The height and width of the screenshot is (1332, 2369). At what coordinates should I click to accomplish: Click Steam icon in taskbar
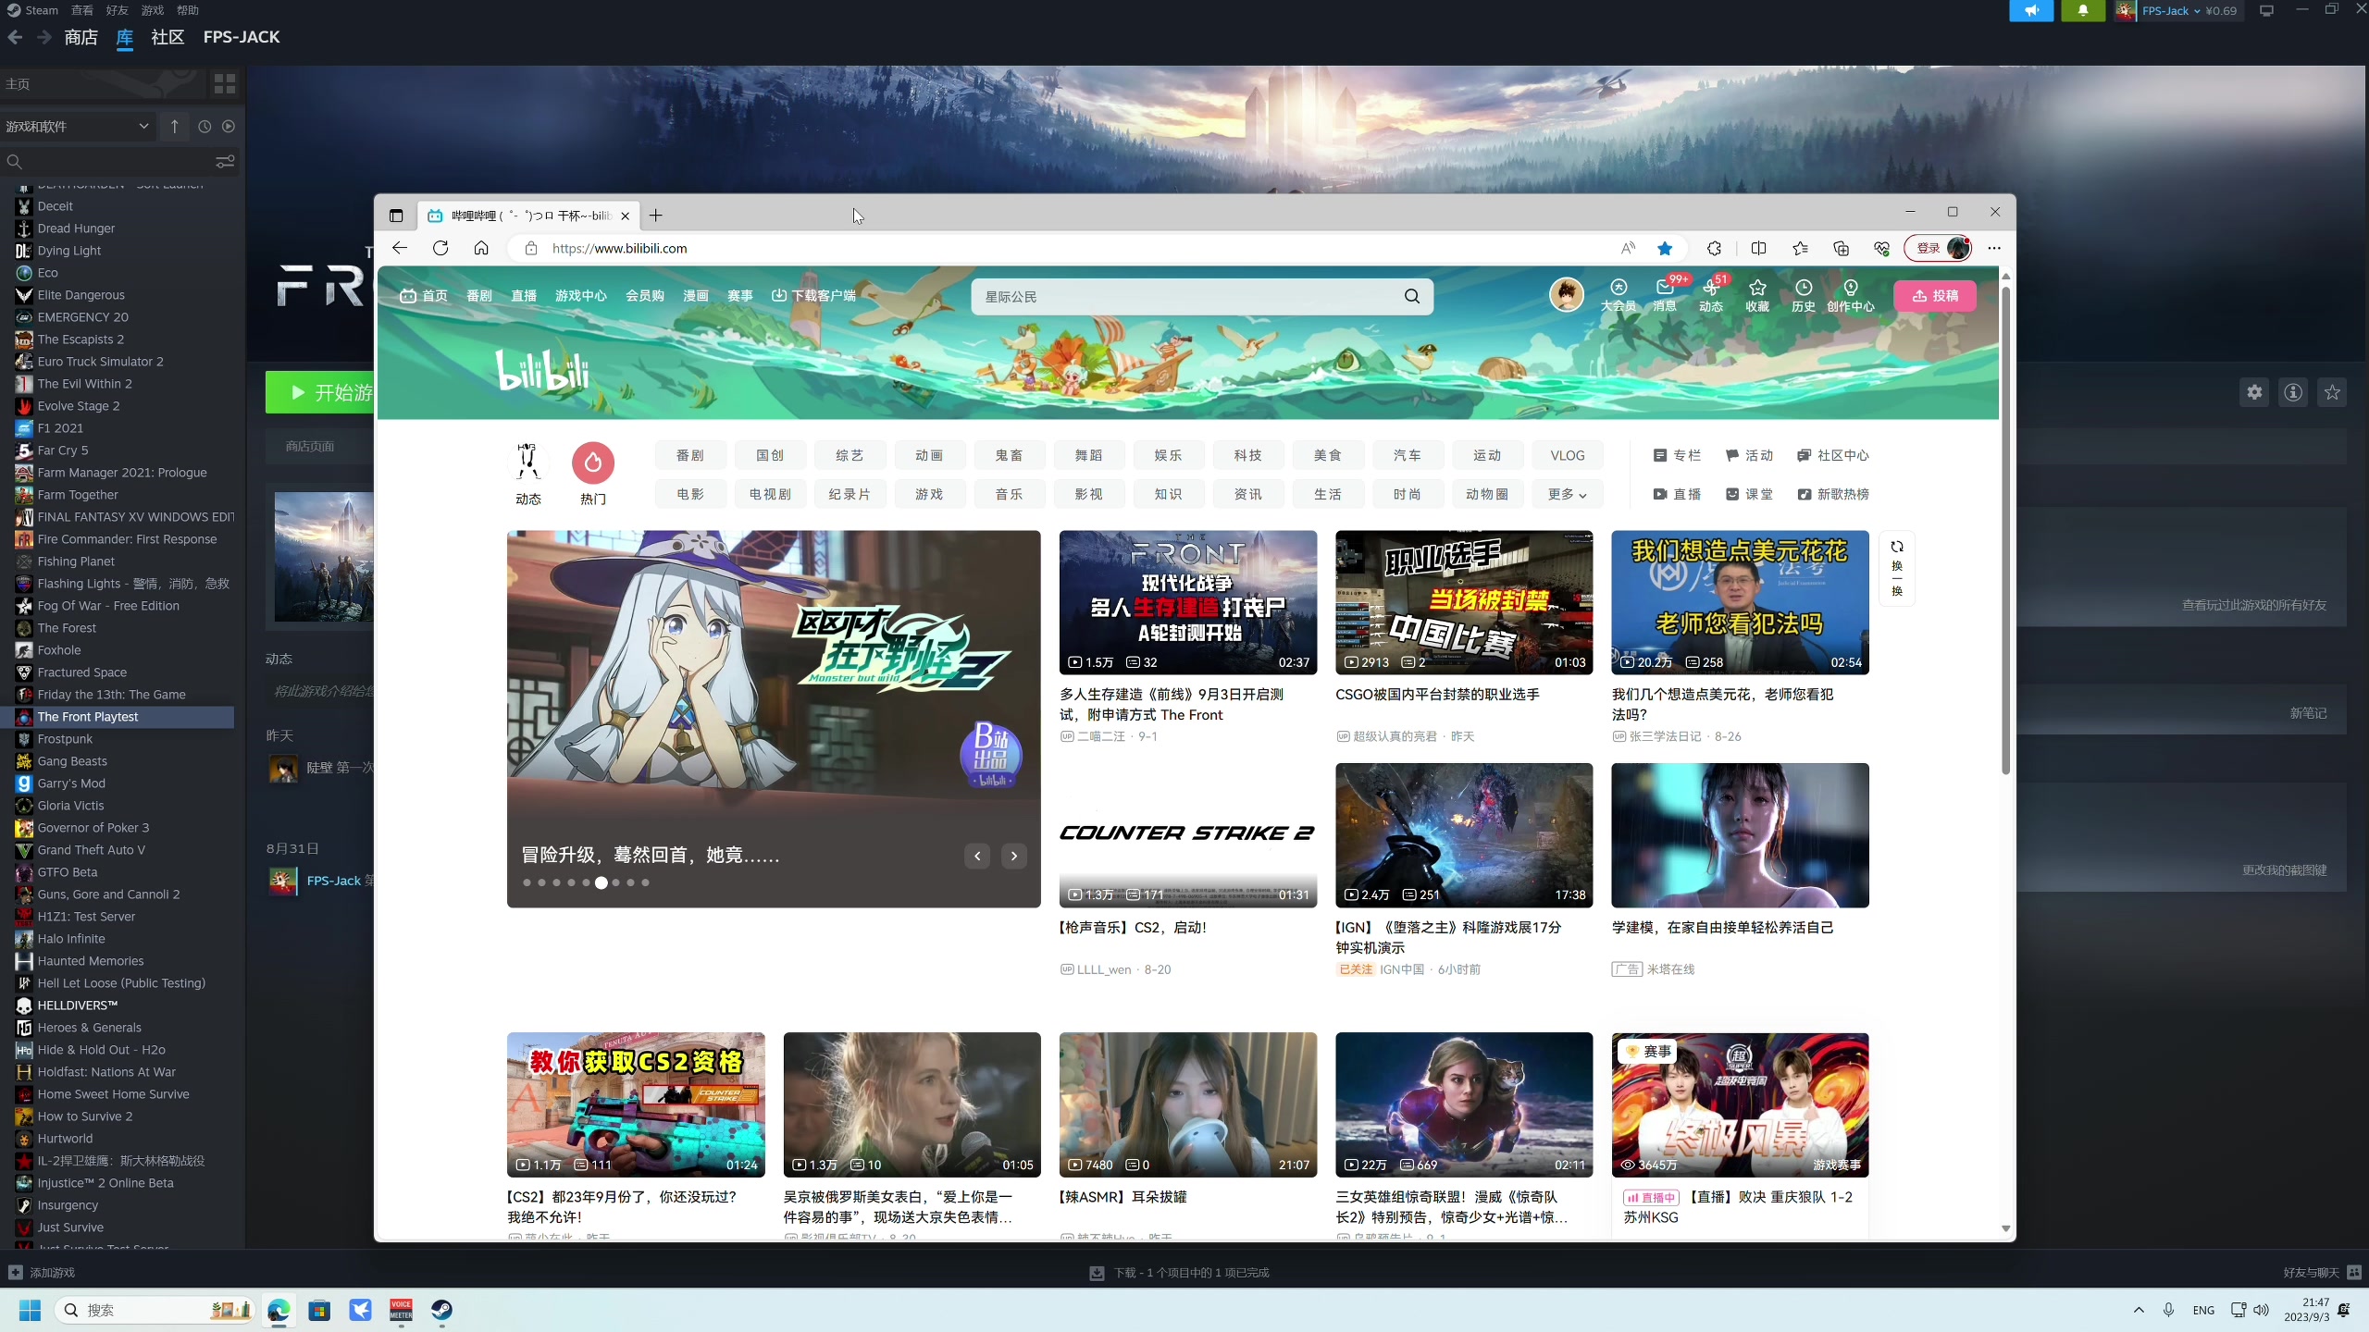(441, 1310)
